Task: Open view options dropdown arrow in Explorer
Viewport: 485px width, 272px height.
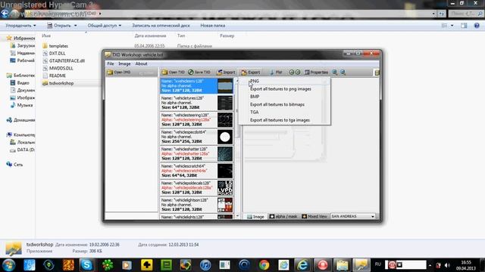Action: click(x=452, y=26)
